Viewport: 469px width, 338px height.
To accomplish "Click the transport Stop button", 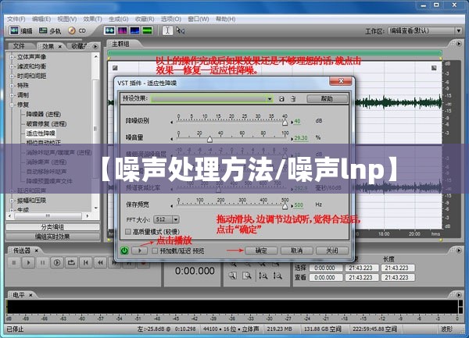I will [x=14, y=263].
